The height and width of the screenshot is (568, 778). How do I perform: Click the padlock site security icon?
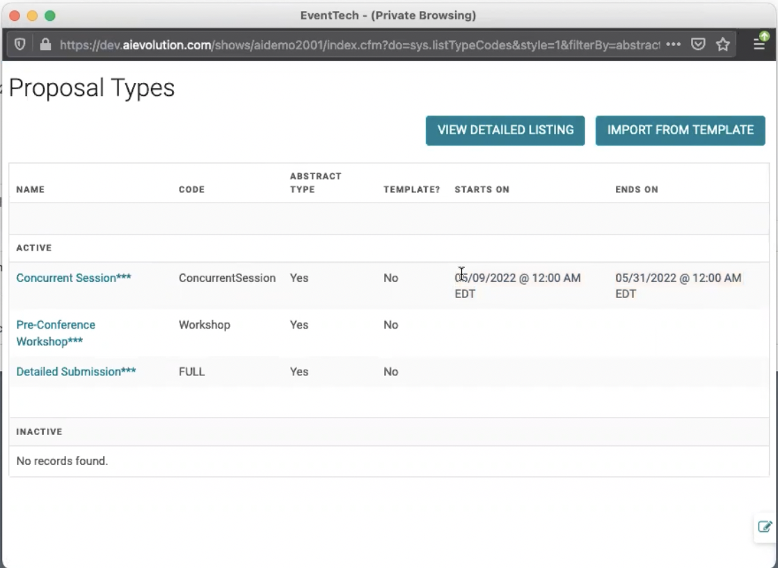coord(45,45)
